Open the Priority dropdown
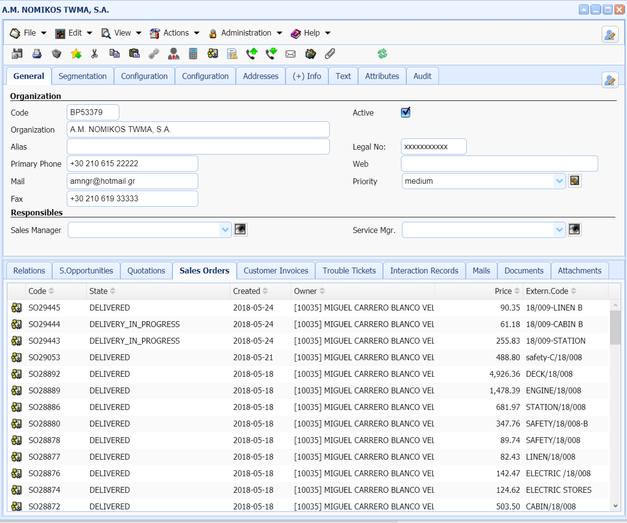The image size is (627, 523). 559,181
